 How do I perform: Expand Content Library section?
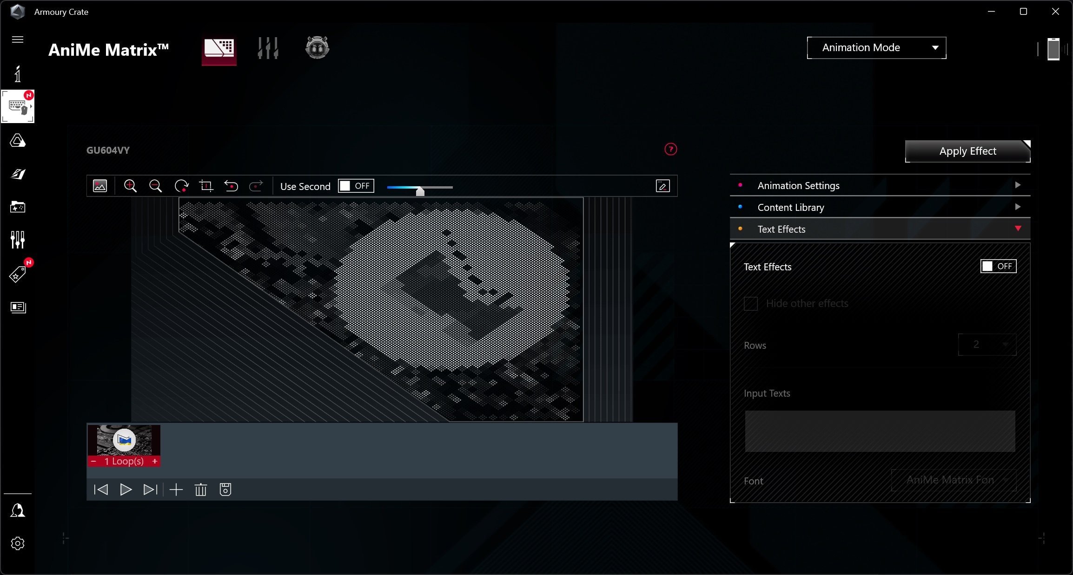click(880, 207)
